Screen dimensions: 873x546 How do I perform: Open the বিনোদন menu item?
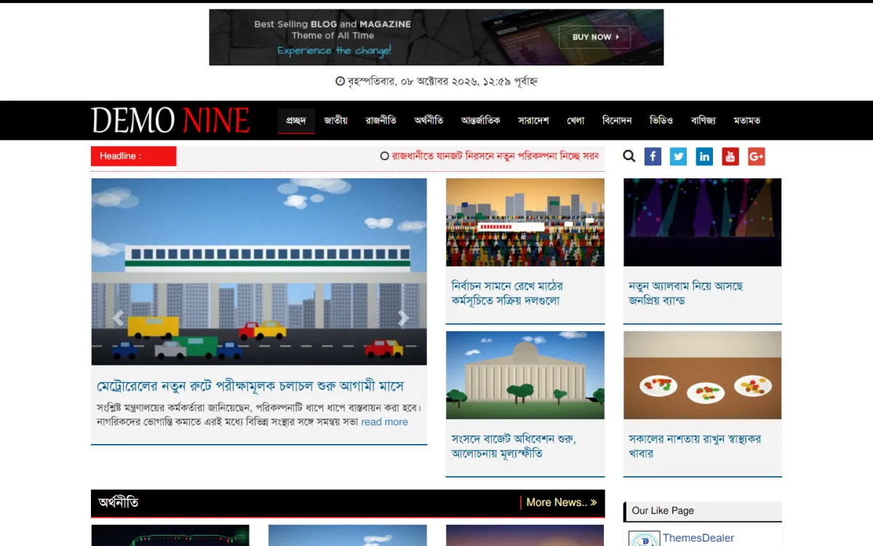617,120
